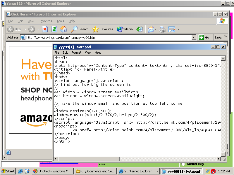Screen dimensions: 234x175
Task: Open the Forward button history dropdown
Action: [38, 29]
